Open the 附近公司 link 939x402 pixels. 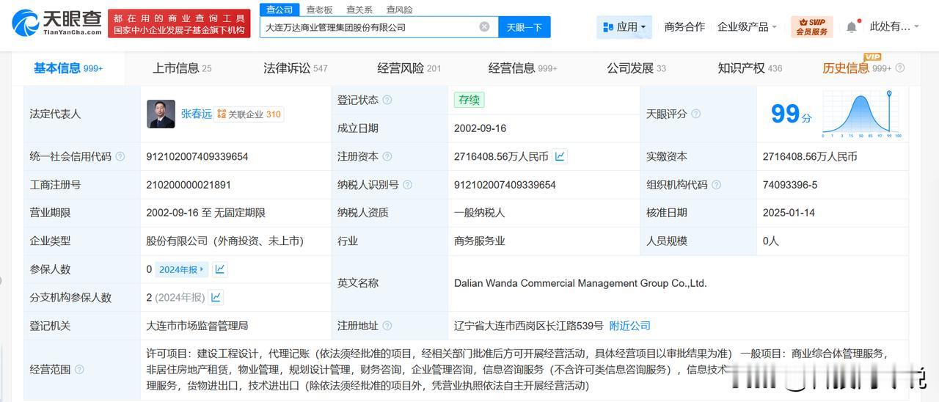(x=629, y=326)
